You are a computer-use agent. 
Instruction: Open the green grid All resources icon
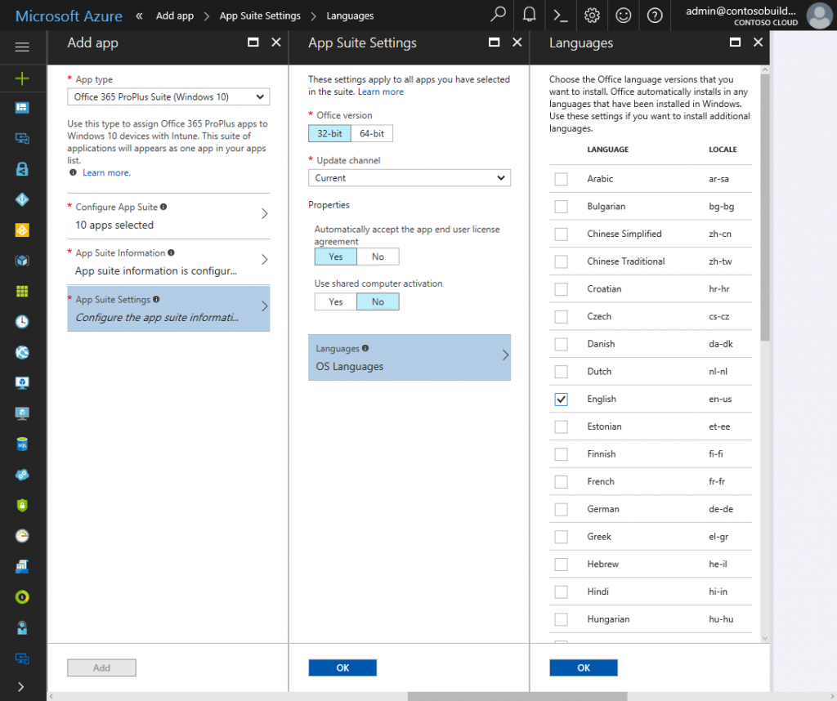pyautogui.click(x=22, y=292)
